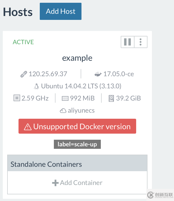The height and width of the screenshot is (201, 174).
Task: Click the Linux penguin icon
Action: [36, 86]
